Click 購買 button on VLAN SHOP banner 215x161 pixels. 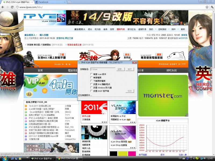click(159, 54)
